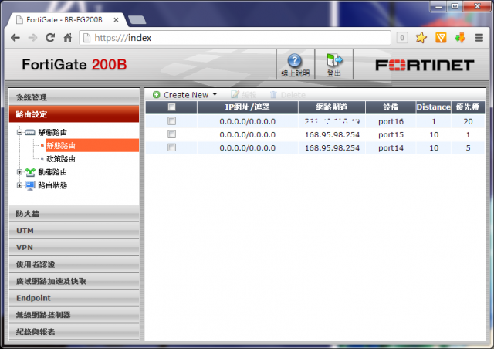Viewport: 494px width, 349px height.
Task: Click port14 in the device column
Action: click(x=391, y=147)
